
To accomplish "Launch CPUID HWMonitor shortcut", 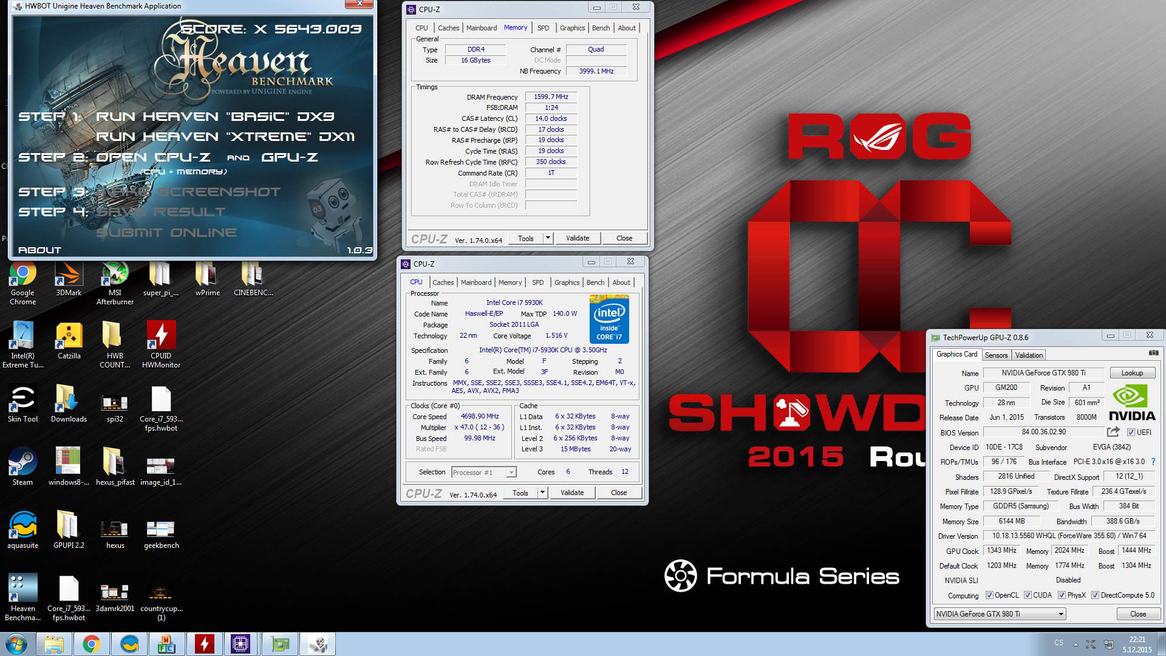I will pos(161,345).
